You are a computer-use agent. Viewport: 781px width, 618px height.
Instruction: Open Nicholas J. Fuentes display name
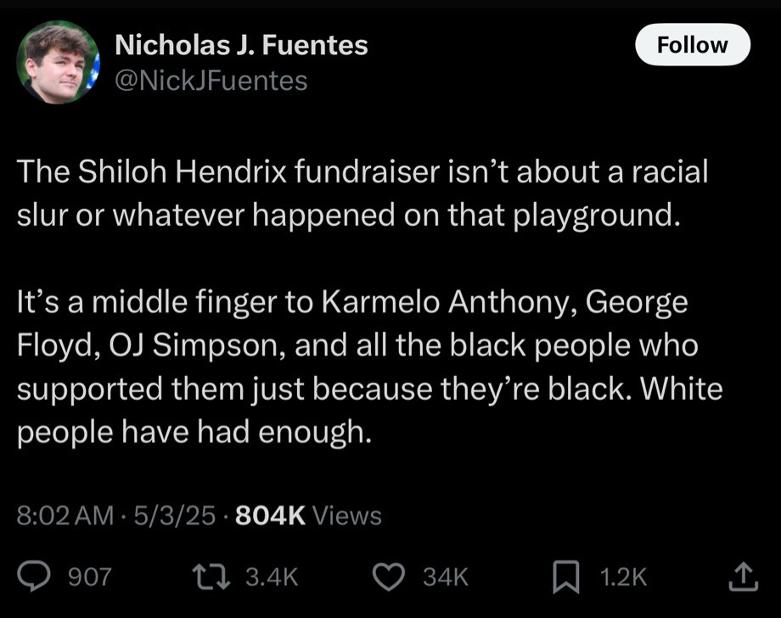point(241,45)
